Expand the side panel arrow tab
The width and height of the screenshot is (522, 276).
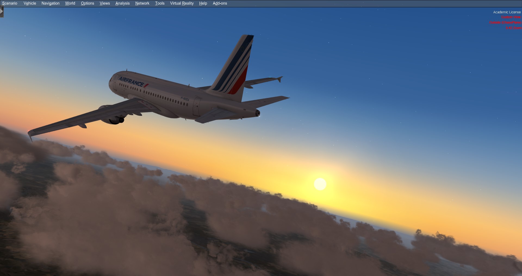click(2, 12)
